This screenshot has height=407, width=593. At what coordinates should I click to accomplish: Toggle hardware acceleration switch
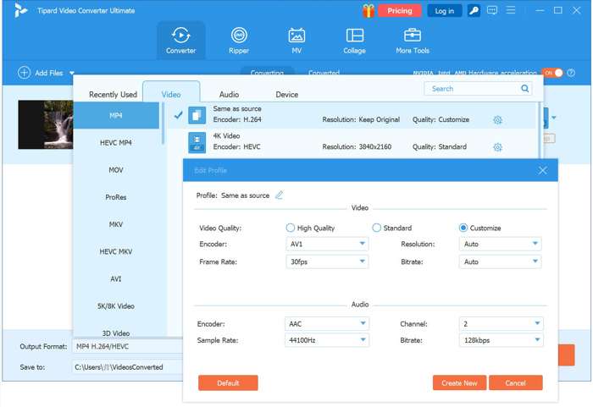point(552,73)
